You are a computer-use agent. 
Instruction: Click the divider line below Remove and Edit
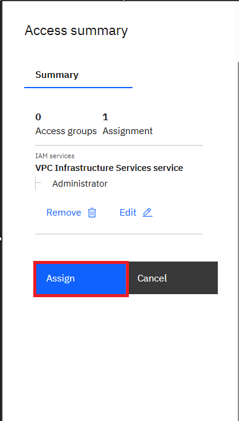pos(119,234)
